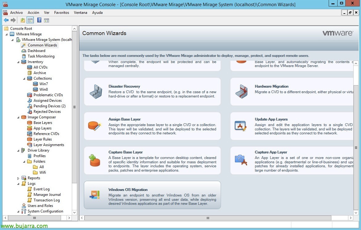361x230 pixels.
Task: Toggle the Show/Hide Console Tree toolbar icon
Action: click(30, 20)
